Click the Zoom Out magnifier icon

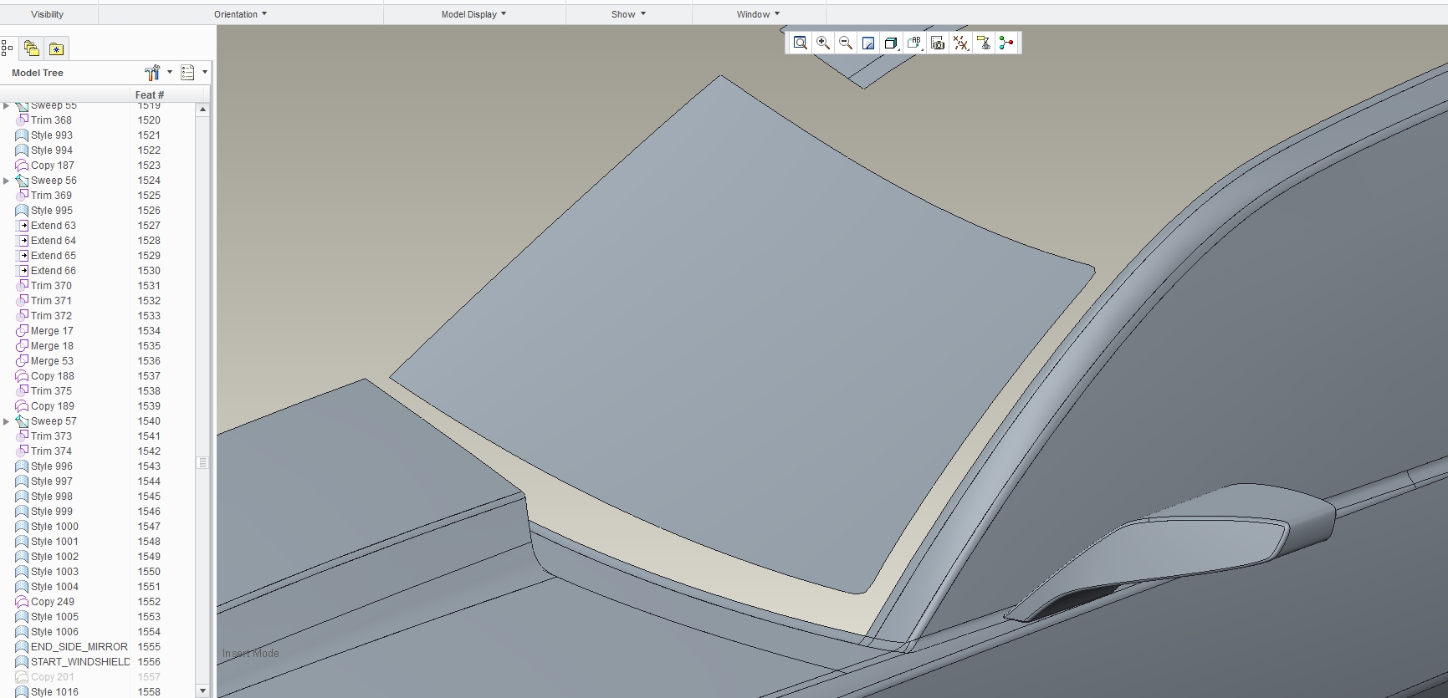tap(846, 43)
